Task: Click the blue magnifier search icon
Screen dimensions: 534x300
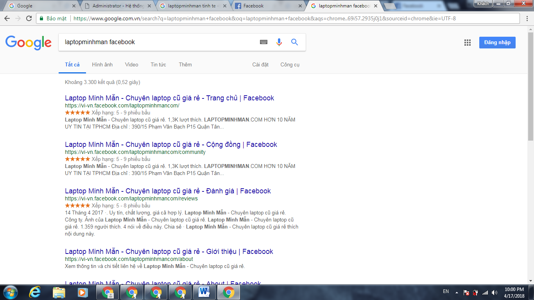Action: (295, 42)
